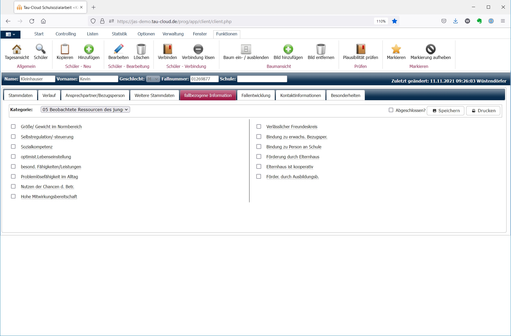This screenshot has height=336, width=511.
Task: Check the Sozialkompetenz checkbox
Action: (x=13, y=147)
